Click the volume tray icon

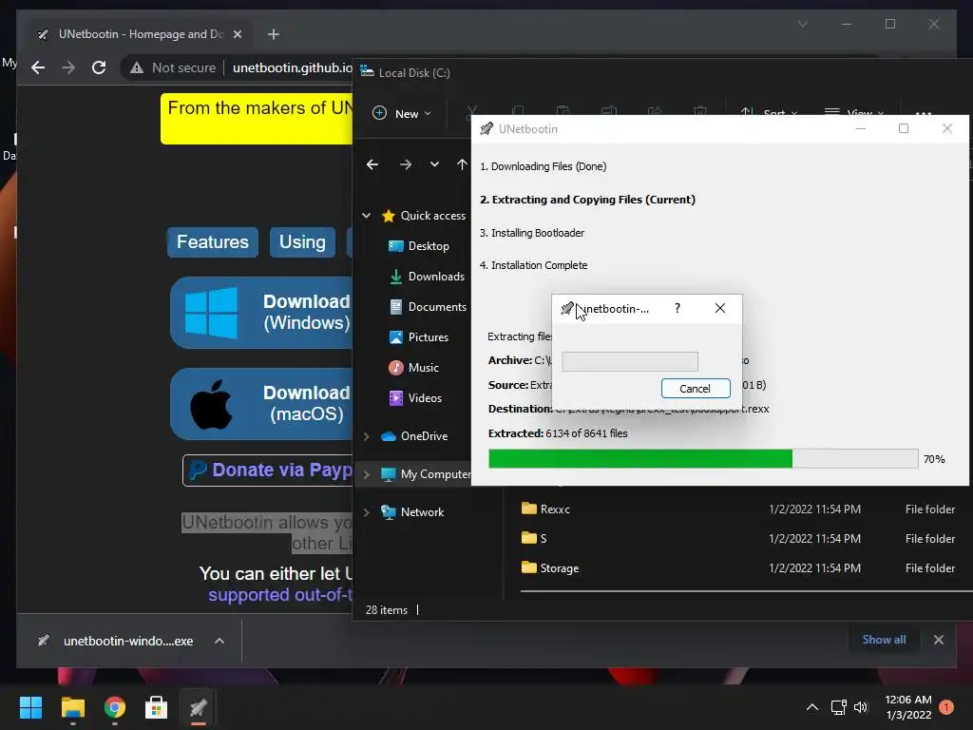coord(861,707)
